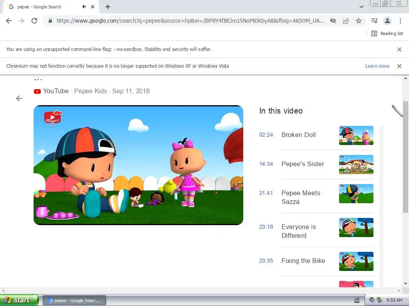The image size is (409, 306).
Task: Click scrollbar down arrow
Action: click(405, 284)
